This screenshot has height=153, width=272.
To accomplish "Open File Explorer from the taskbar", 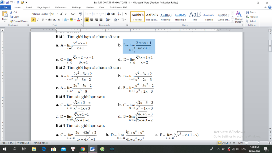I will point(34,149).
